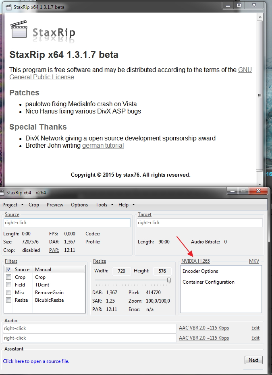The width and height of the screenshot is (272, 375).
Task: Click the second audio source field
Action: (90, 338)
